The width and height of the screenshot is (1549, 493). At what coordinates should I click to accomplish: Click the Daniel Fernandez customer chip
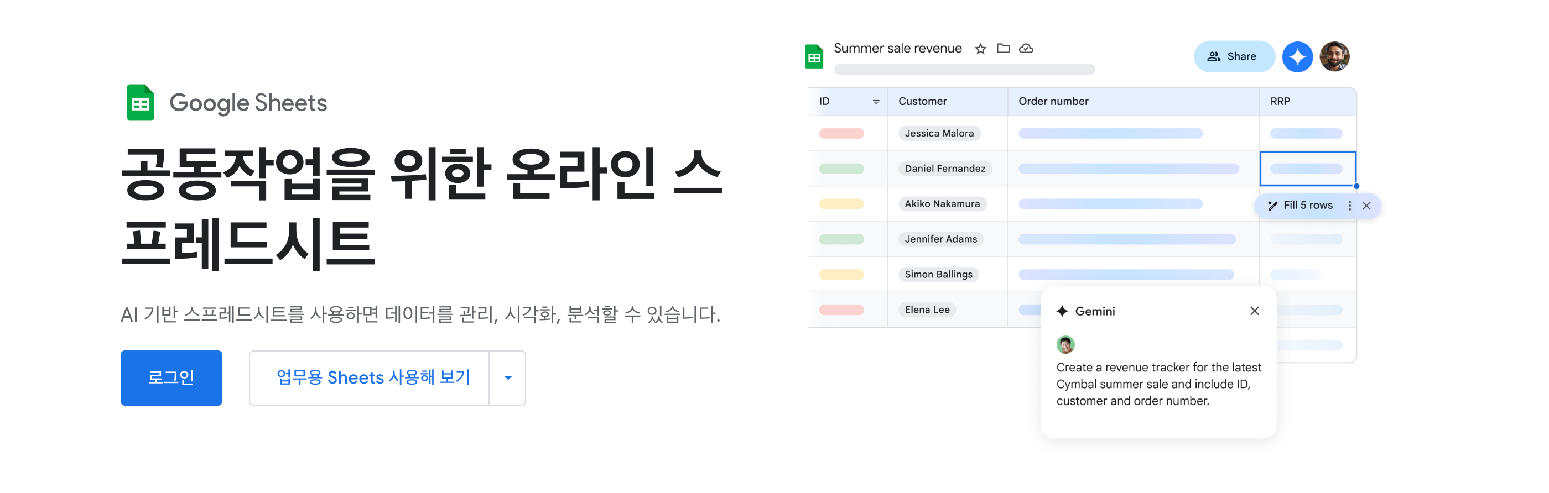[945, 169]
